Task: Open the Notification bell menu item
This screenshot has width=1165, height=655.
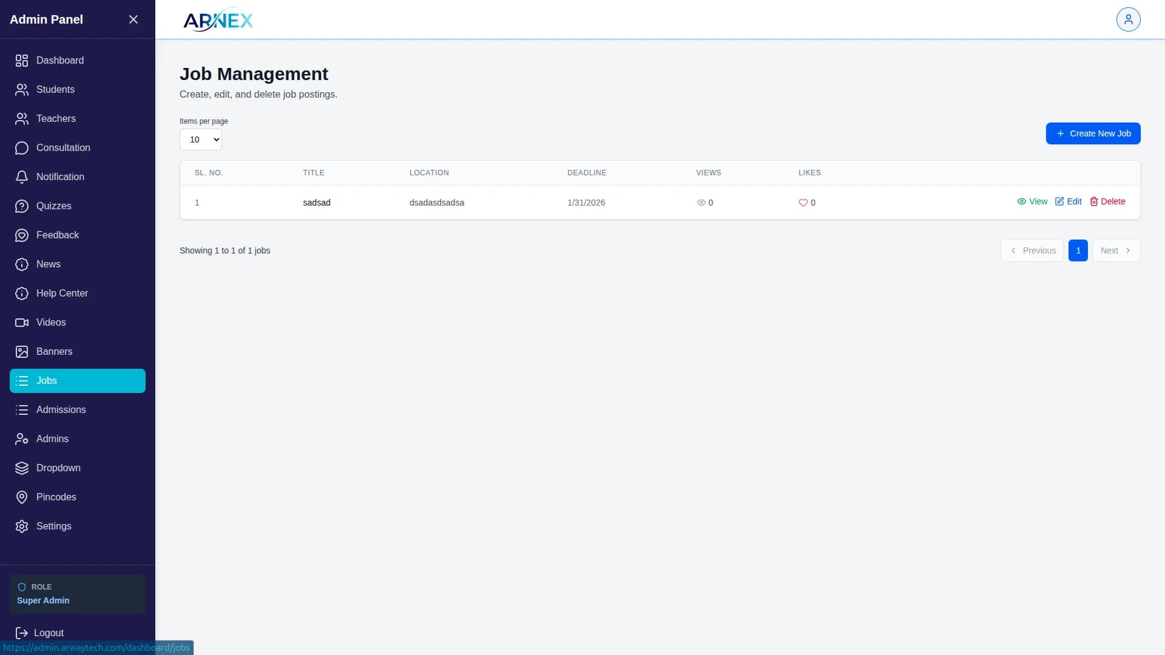Action: [59, 177]
